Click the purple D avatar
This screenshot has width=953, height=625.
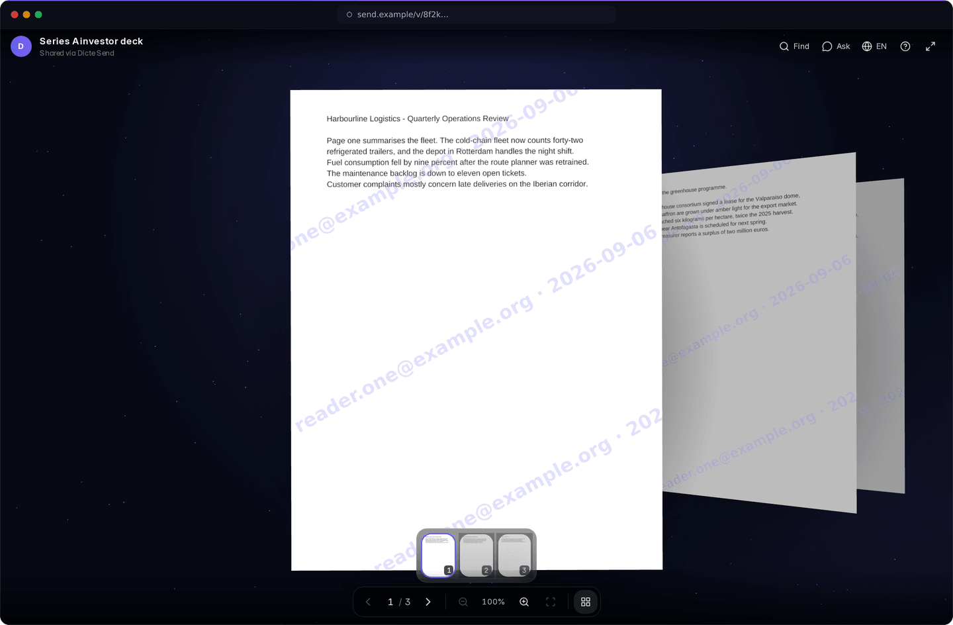coord(21,46)
